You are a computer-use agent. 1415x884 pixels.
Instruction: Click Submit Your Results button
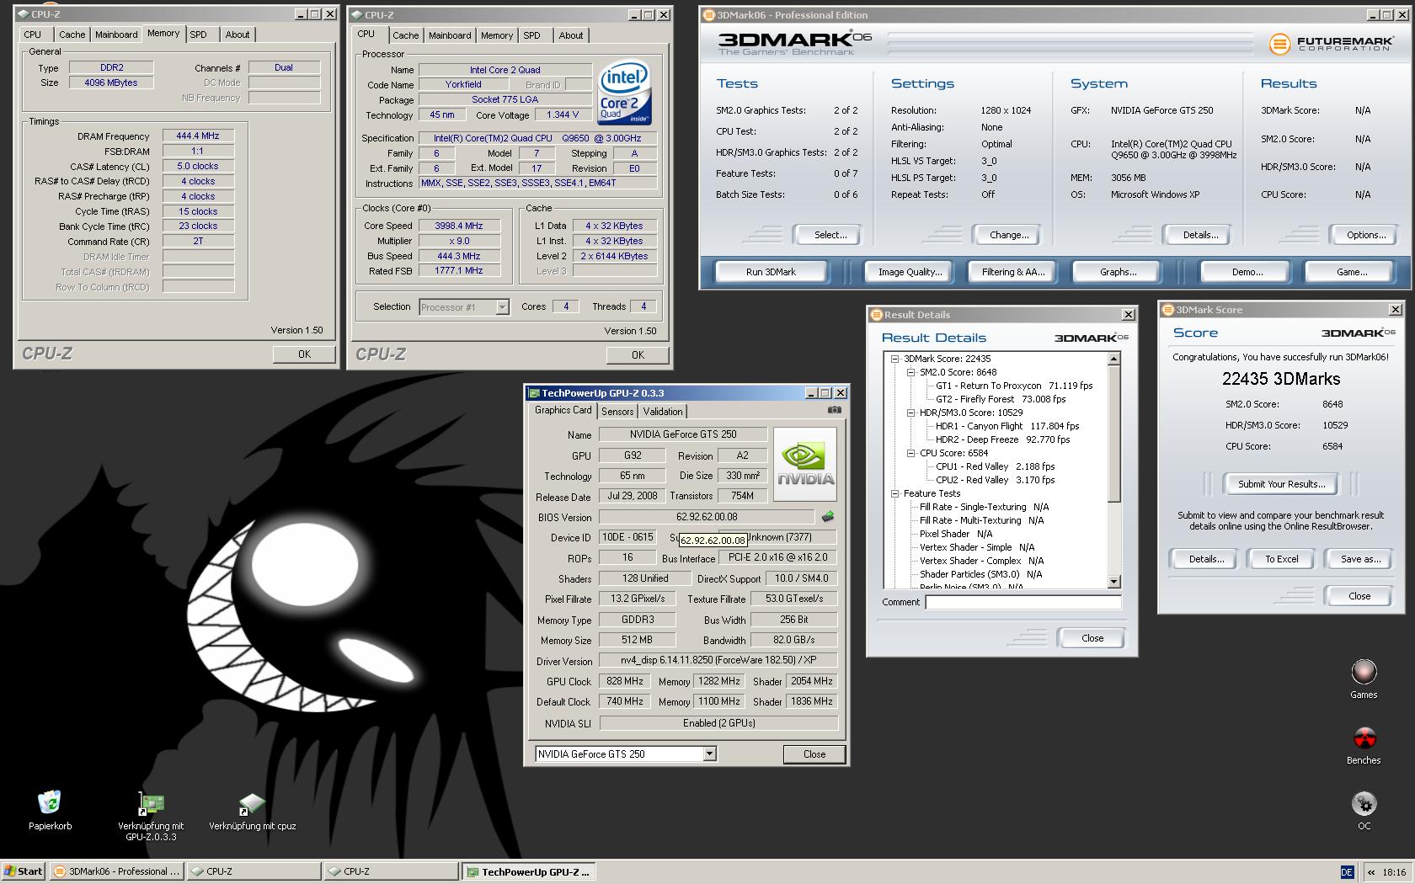(x=1281, y=484)
